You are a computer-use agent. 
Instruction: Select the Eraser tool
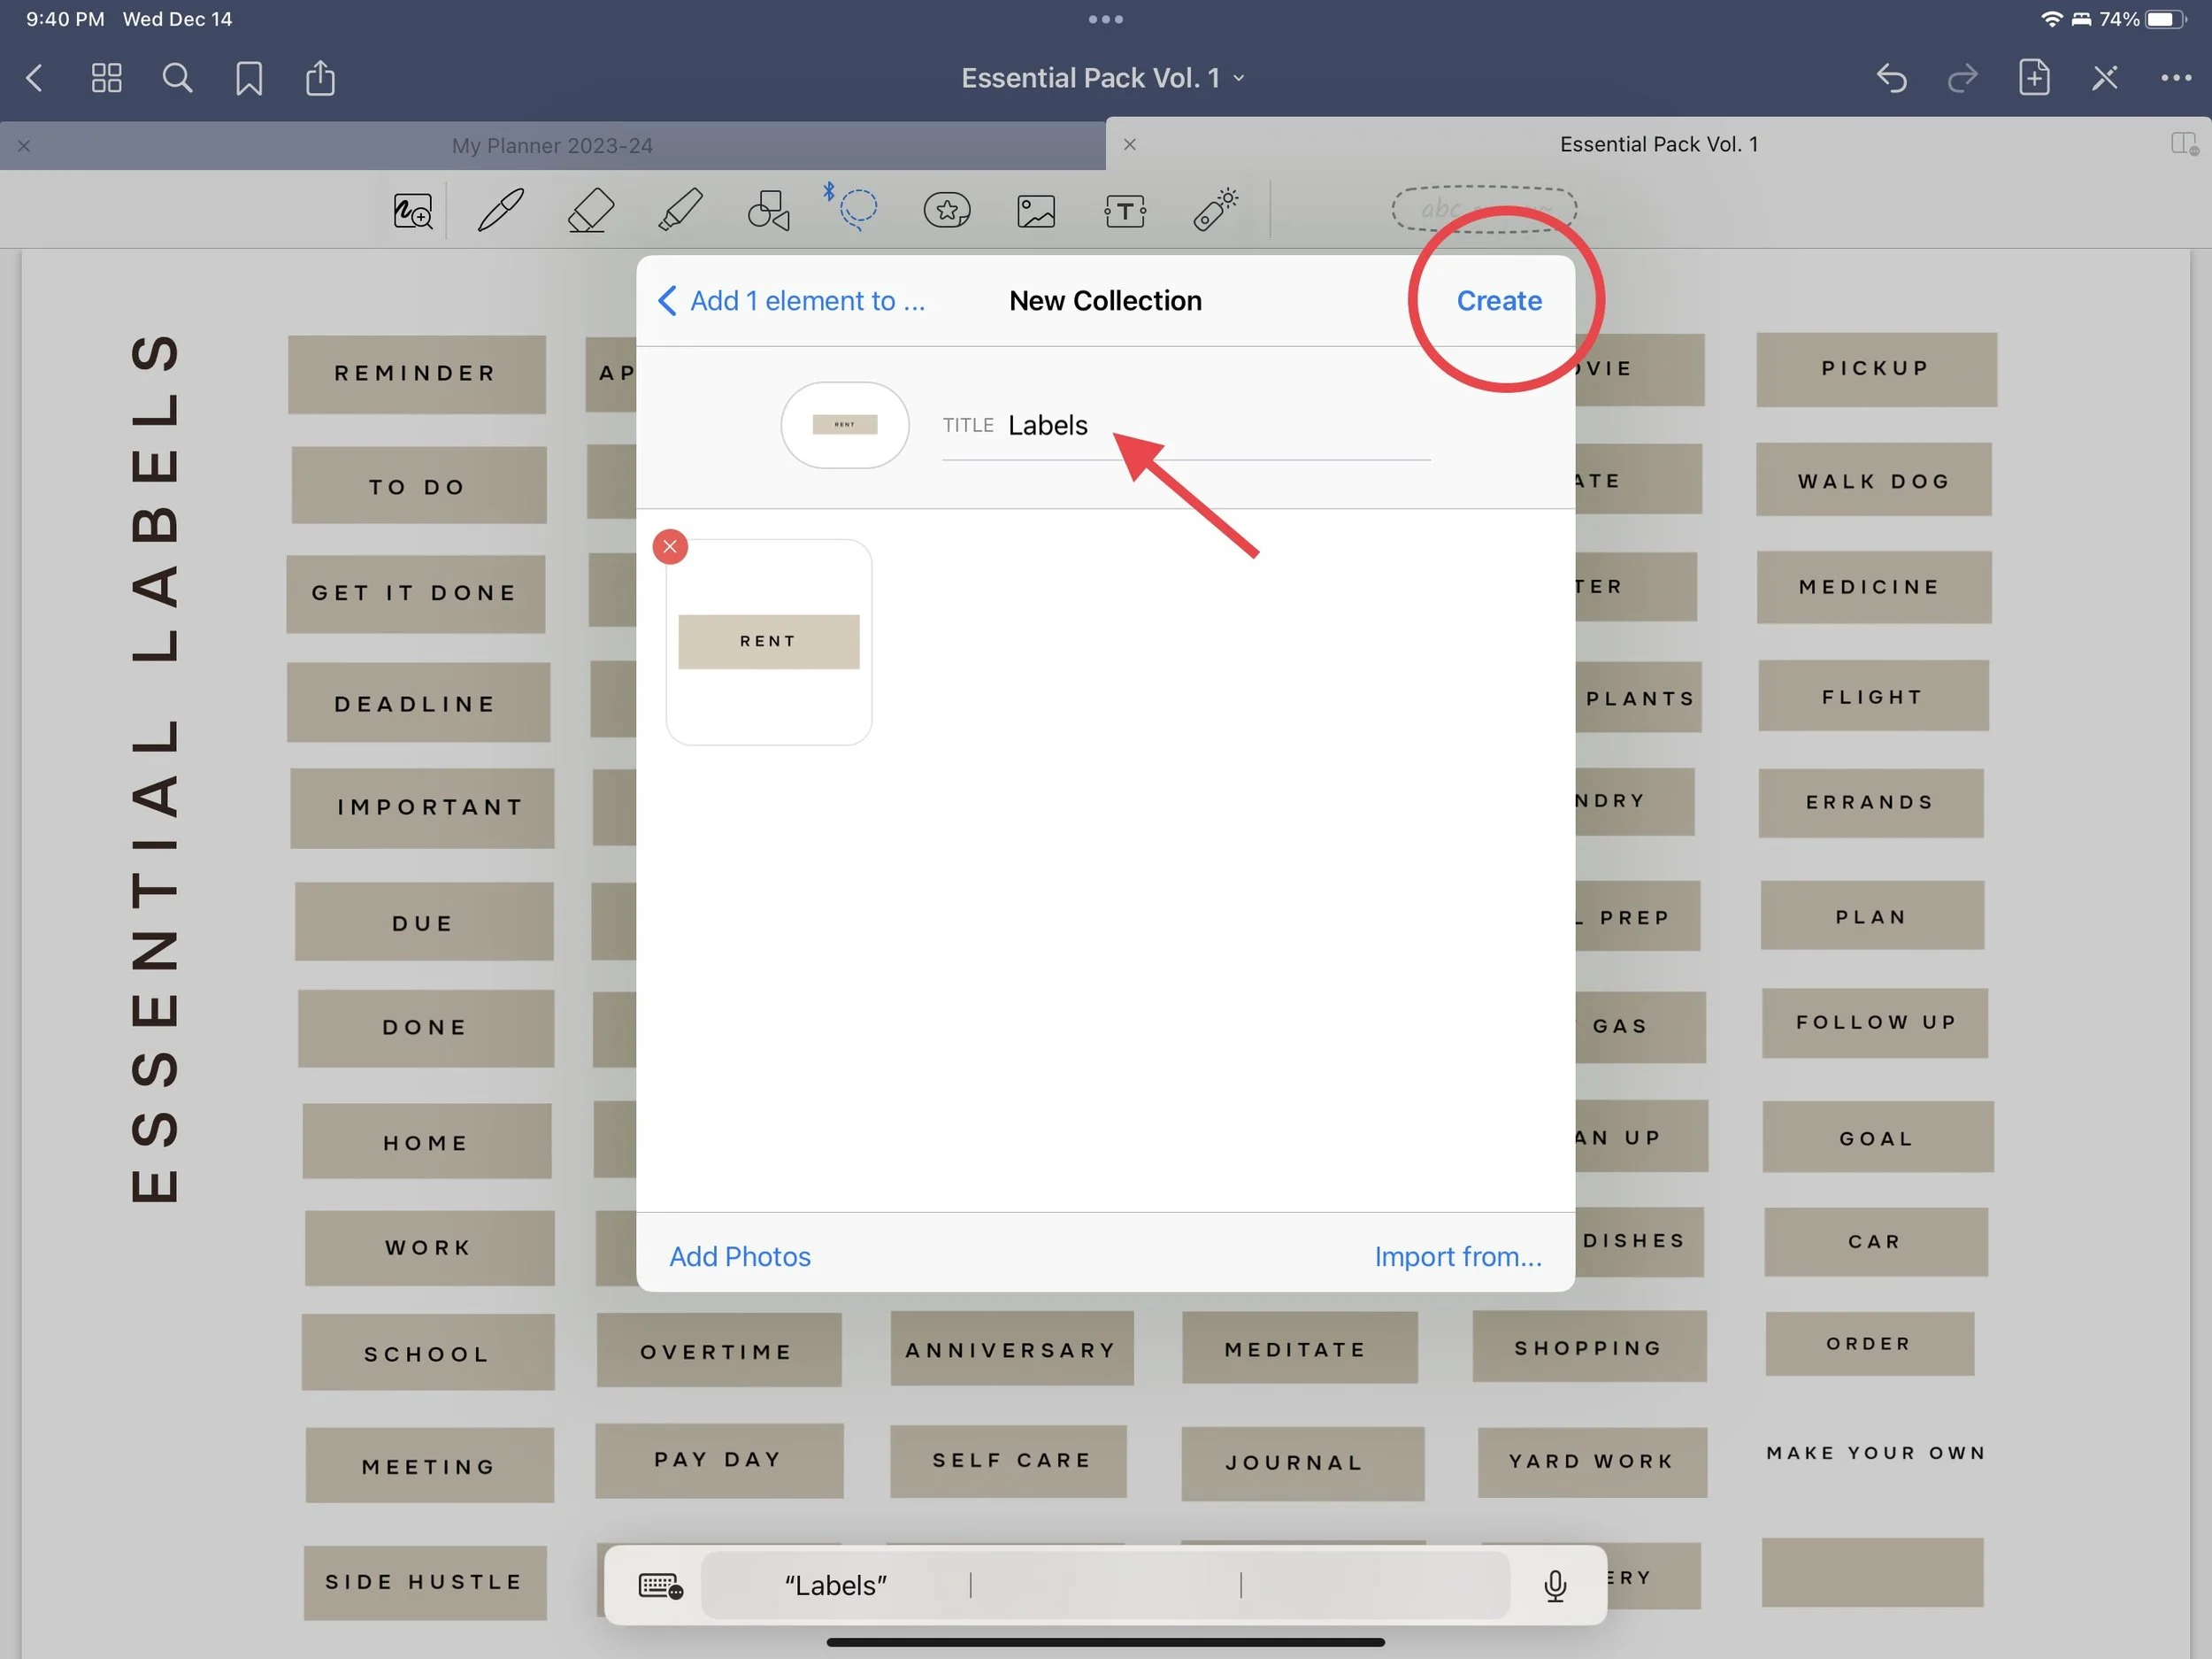coord(590,210)
